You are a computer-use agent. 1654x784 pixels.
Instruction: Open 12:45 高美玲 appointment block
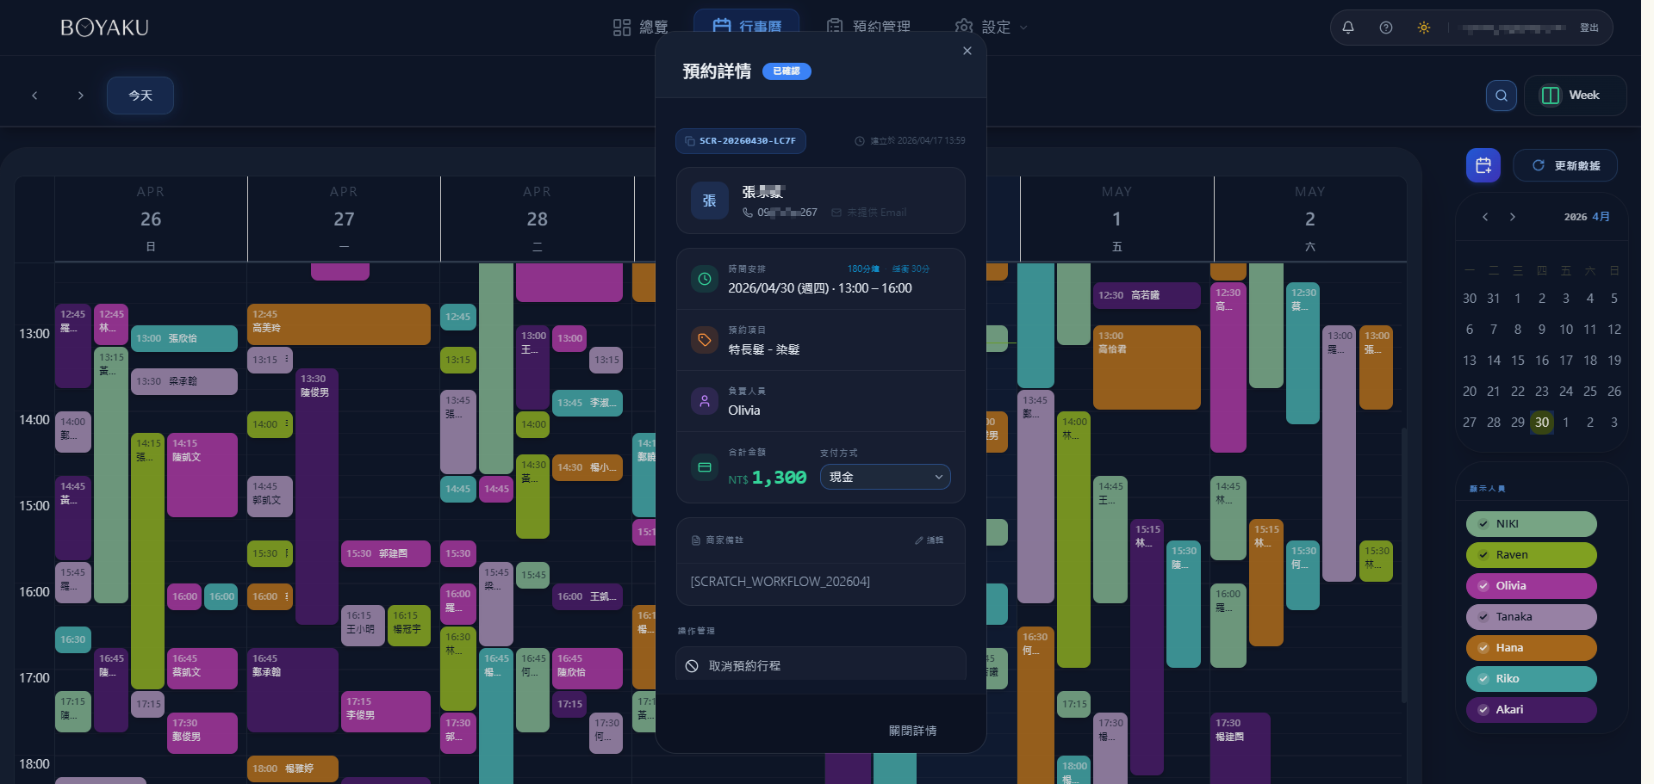(339, 324)
